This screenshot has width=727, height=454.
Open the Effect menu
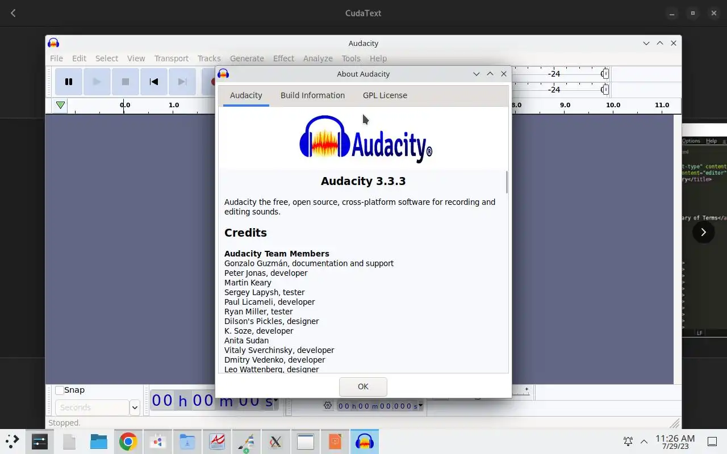[x=283, y=58]
